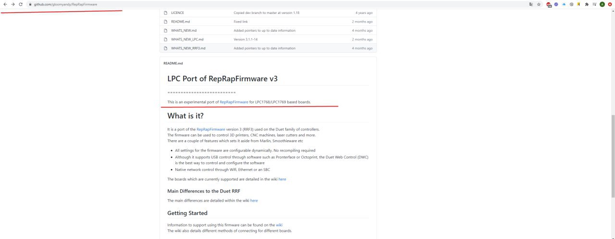Open the green profile avatar
This screenshot has width=615, height=239.
coord(602,4)
